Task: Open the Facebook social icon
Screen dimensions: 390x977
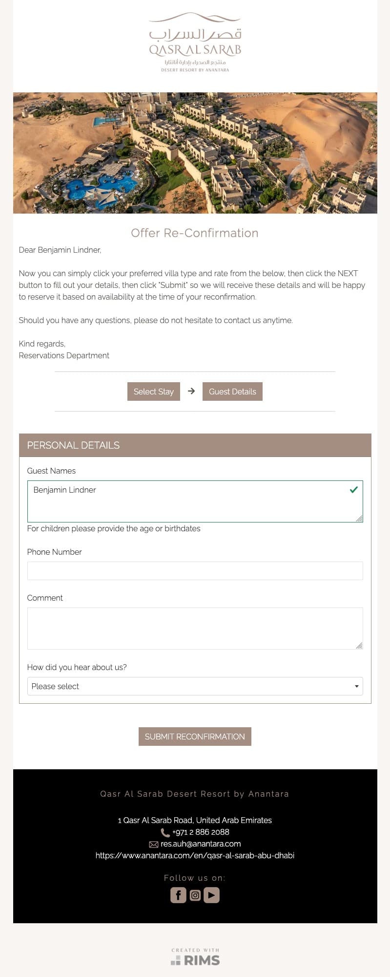Action: pyautogui.click(x=178, y=895)
